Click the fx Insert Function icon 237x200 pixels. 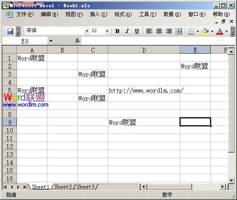point(77,41)
